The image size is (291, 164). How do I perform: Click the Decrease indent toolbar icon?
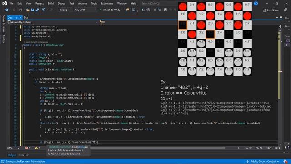[143, 10]
